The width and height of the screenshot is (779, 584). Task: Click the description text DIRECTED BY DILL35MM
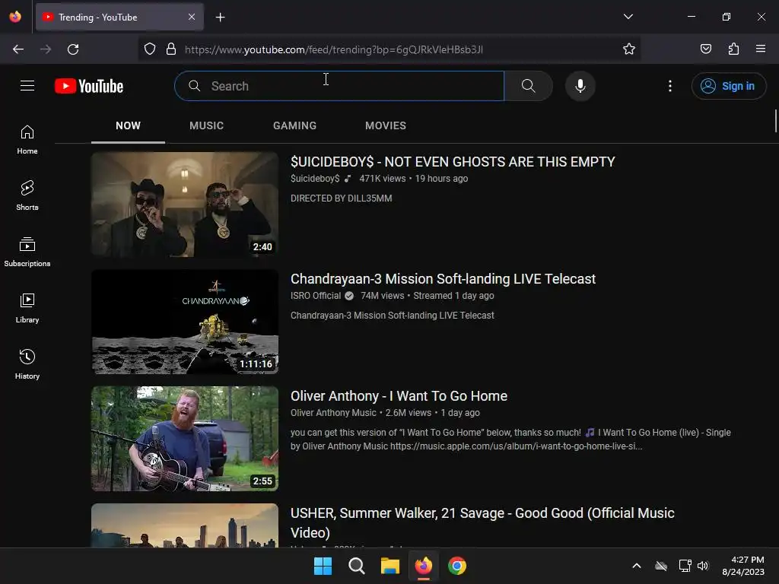pyautogui.click(x=342, y=198)
